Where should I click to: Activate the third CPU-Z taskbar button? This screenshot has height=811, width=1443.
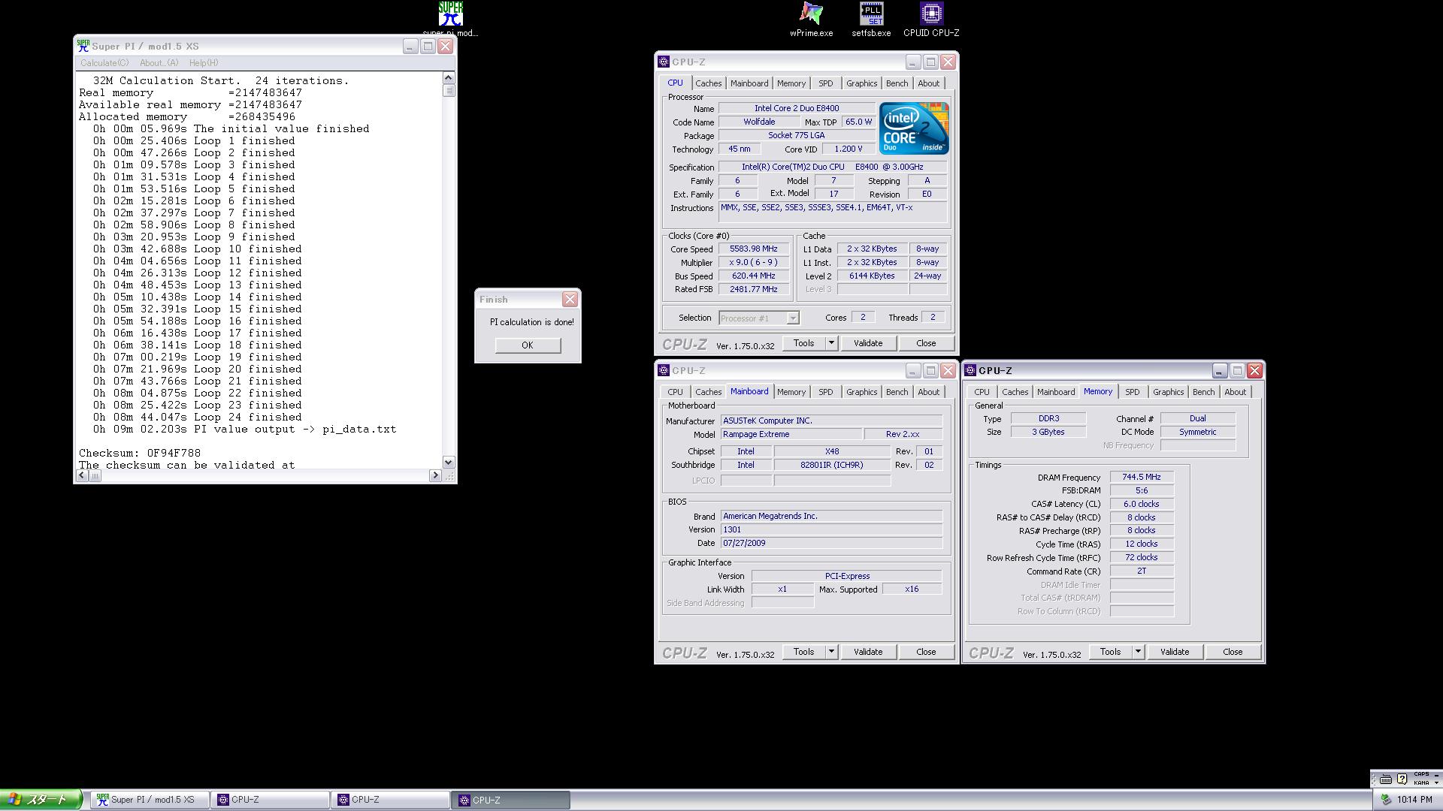pos(511,800)
